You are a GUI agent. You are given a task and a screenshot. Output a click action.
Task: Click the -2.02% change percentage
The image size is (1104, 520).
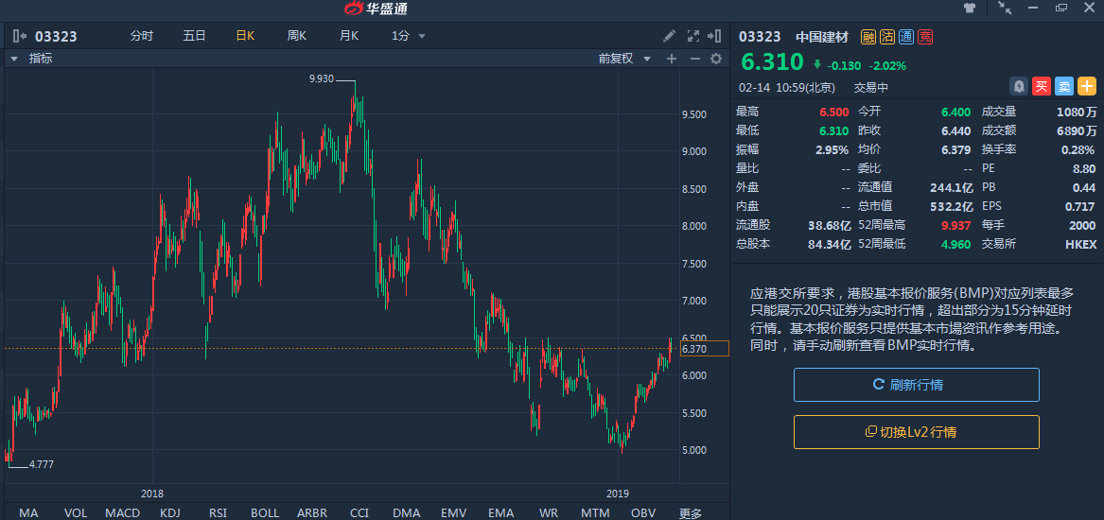click(x=887, y=65)
